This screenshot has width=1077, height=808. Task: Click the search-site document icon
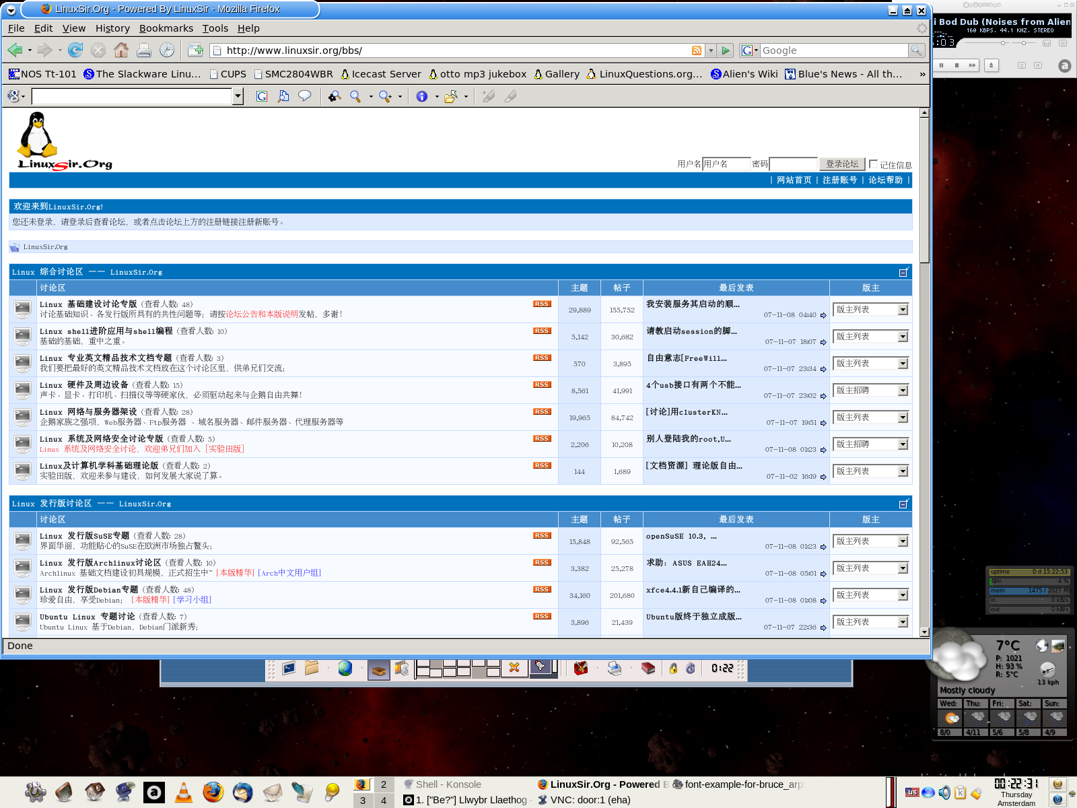283,96
